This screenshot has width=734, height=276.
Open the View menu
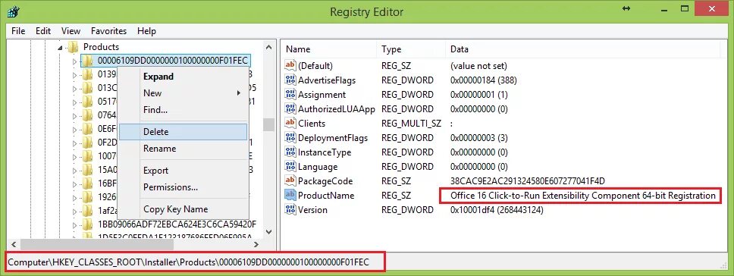(71, 31)
